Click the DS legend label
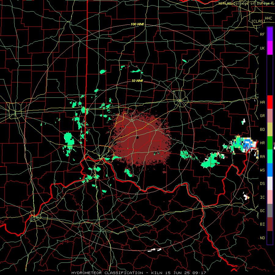 pyautogui.click(x=262, y=184)
